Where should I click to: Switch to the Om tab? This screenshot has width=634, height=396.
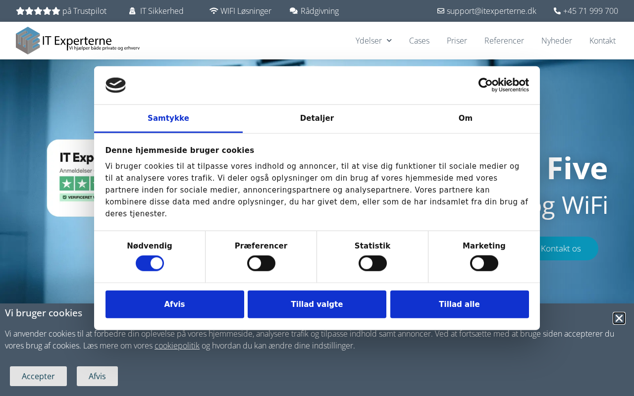click(x=466, y=118)
